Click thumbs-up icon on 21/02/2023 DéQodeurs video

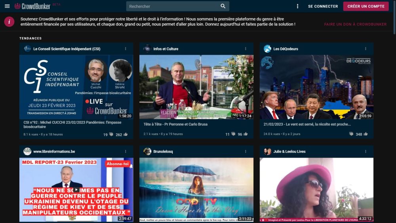click(x=366, y=134)
